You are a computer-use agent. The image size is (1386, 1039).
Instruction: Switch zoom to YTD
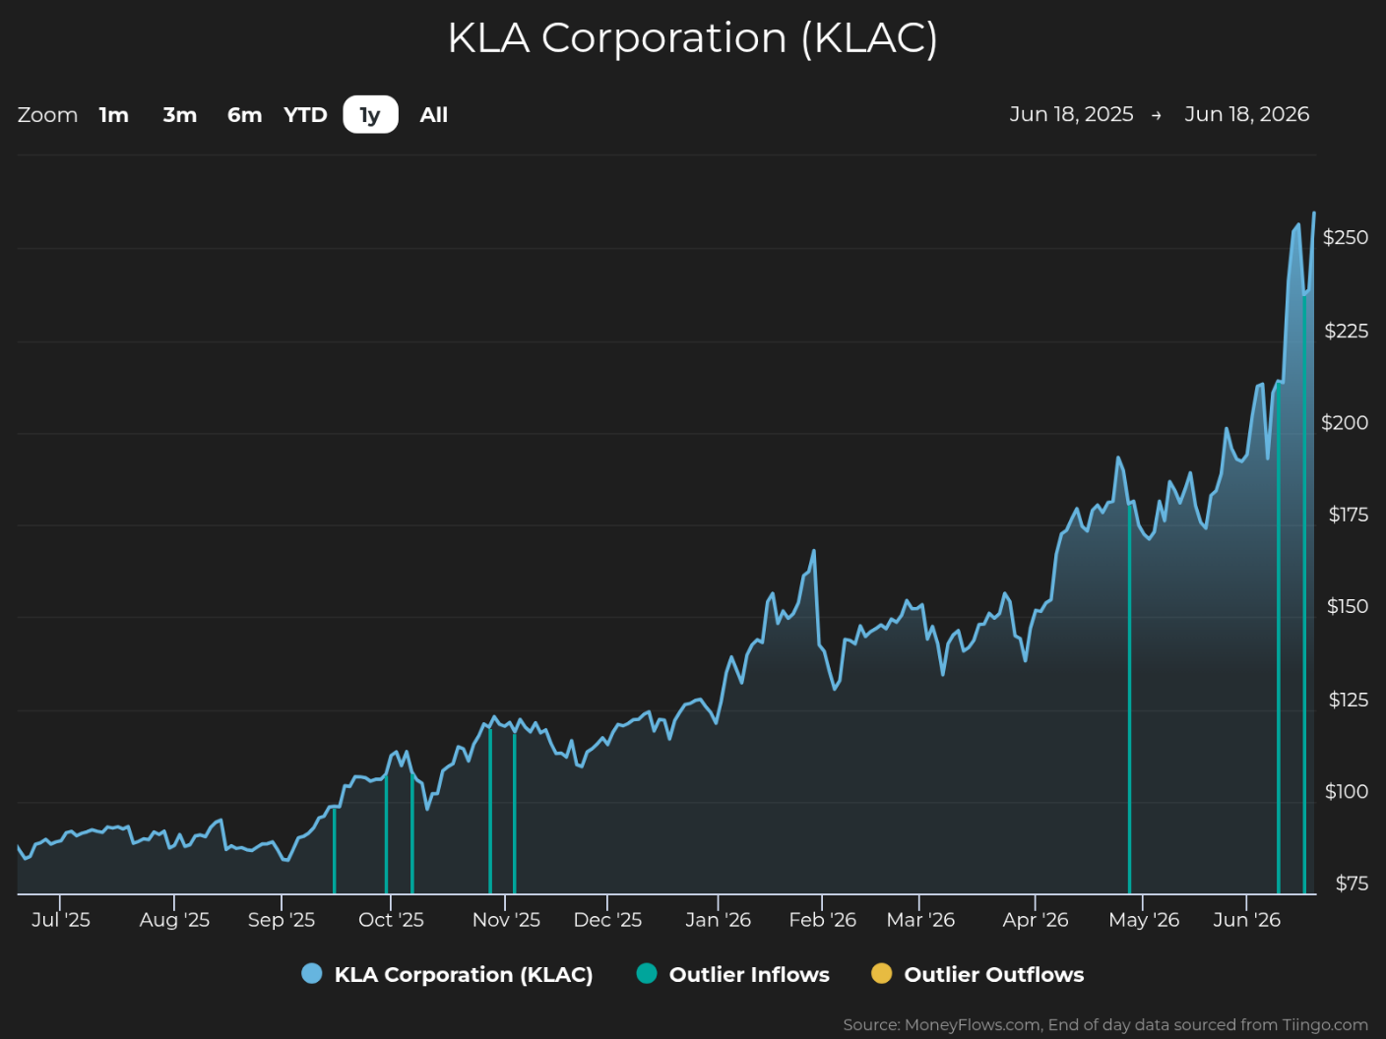[x=305, y=115]
